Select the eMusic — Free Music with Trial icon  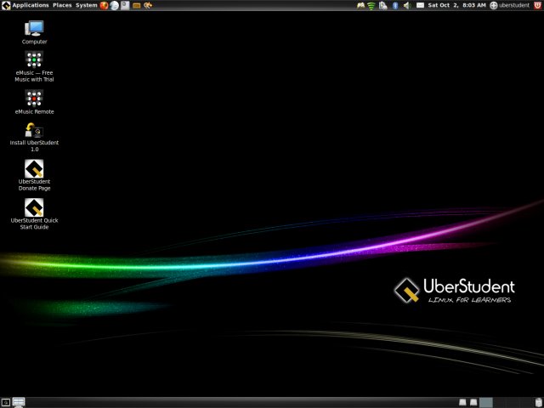34,66
